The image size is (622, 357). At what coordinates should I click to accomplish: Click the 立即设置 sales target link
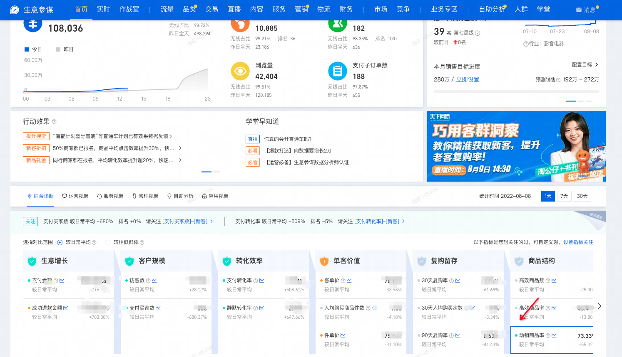click(468, 79)
